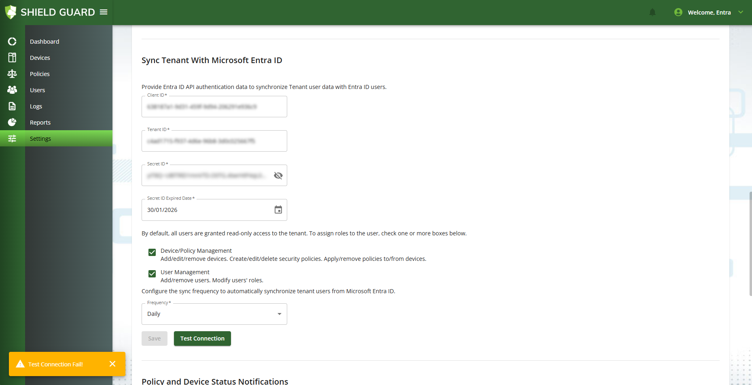Image resolution: width=752 pixels, height=385 pixels.
Task: Open the Frequency dropdown set to Daily
Action: (214, 314)
